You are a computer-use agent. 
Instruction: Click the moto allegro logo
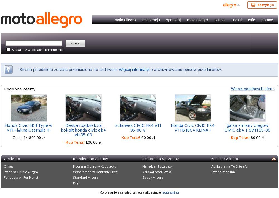(x=42, y=20)
